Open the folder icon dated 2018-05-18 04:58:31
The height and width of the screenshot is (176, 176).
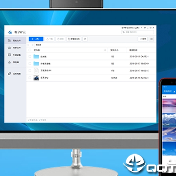36,56
